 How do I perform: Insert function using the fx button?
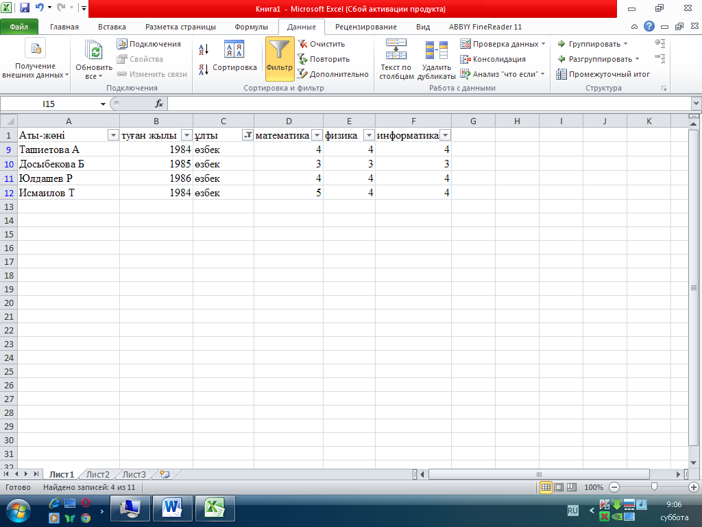(159, 104)
